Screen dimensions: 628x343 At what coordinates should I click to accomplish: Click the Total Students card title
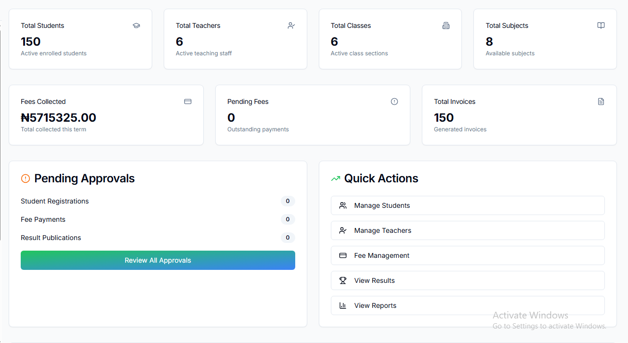42,25
